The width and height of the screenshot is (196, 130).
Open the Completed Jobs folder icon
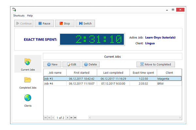click(x=28, y=80)
